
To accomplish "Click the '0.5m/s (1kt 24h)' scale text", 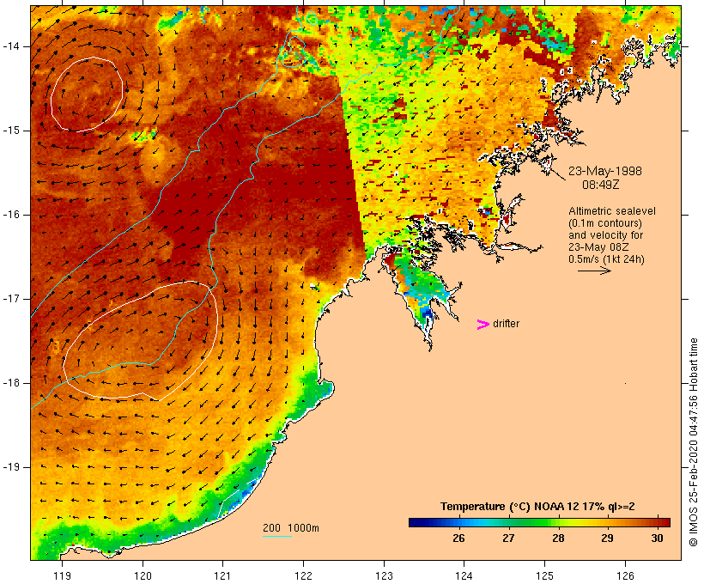I will pyautogui.click(x=606, y=259).
